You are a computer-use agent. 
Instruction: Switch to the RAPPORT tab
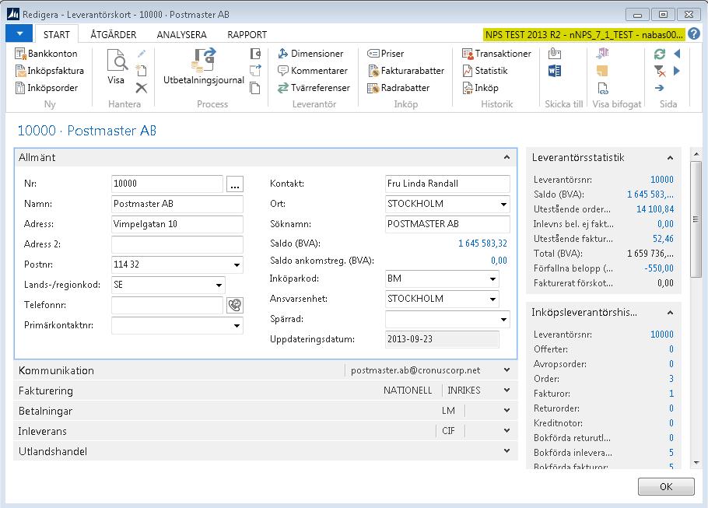247,35
